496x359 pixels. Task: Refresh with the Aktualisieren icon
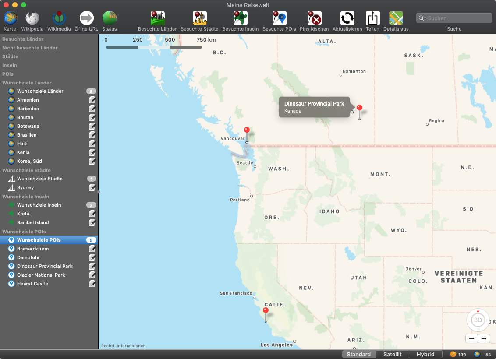click(x=347, y=18)
